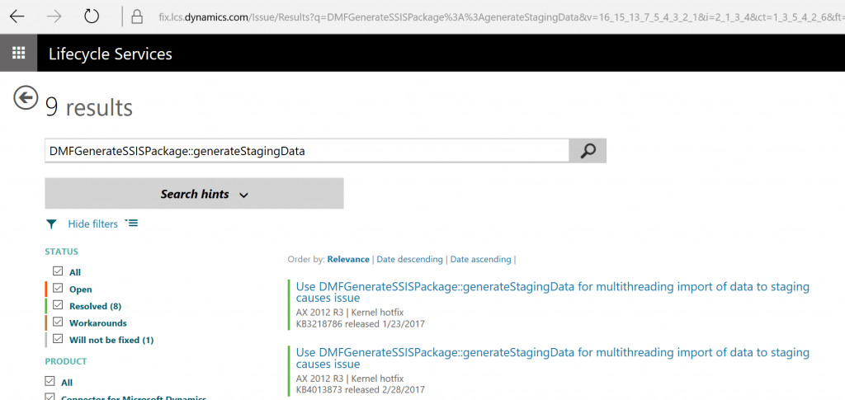845x400 pixels.
Task: Reload the page with refresh icon
Action: [92, 16]
